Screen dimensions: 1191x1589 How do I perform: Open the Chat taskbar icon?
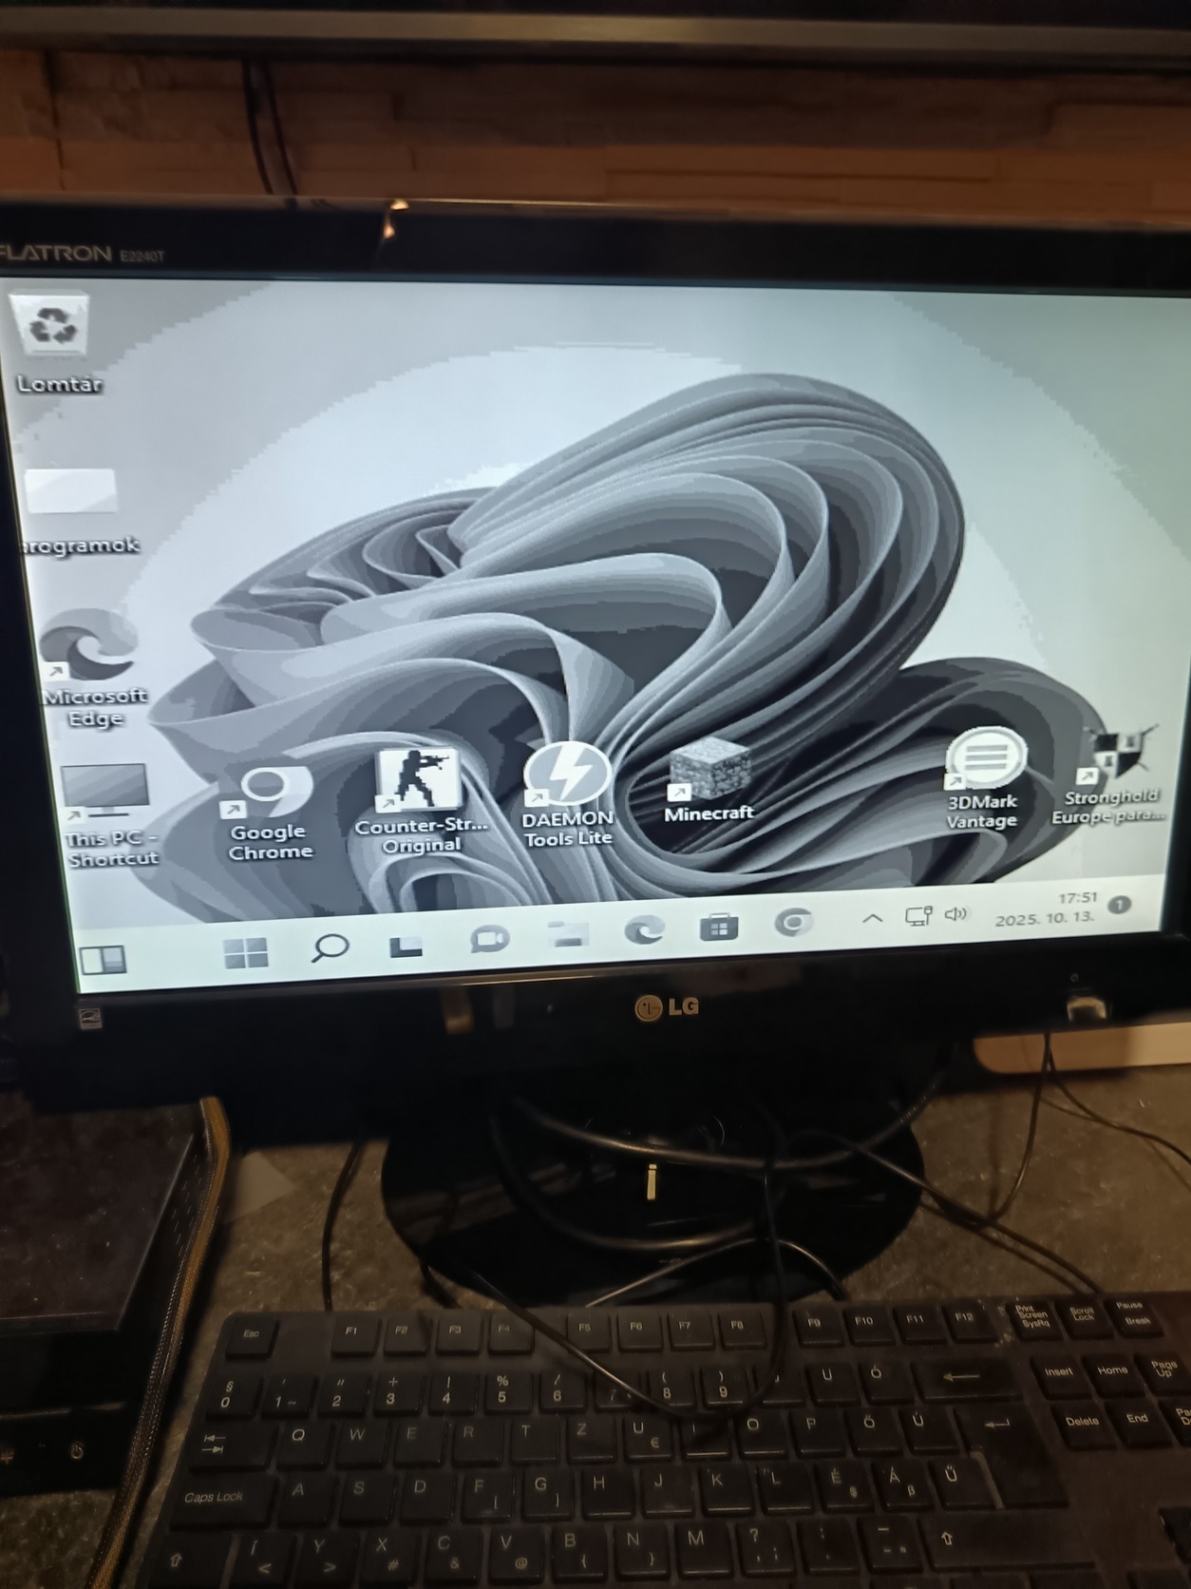[x=489, y=940]
